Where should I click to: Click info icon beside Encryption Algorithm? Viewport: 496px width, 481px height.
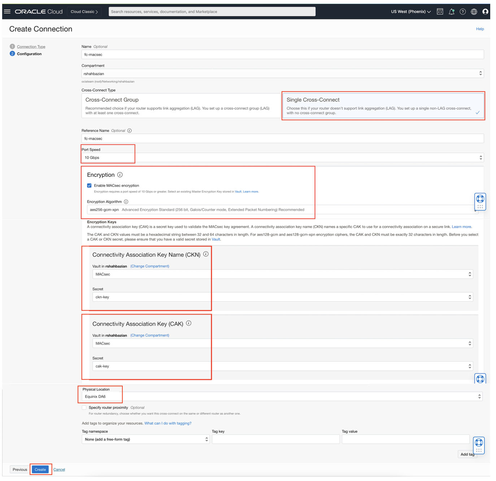[126, 202]
